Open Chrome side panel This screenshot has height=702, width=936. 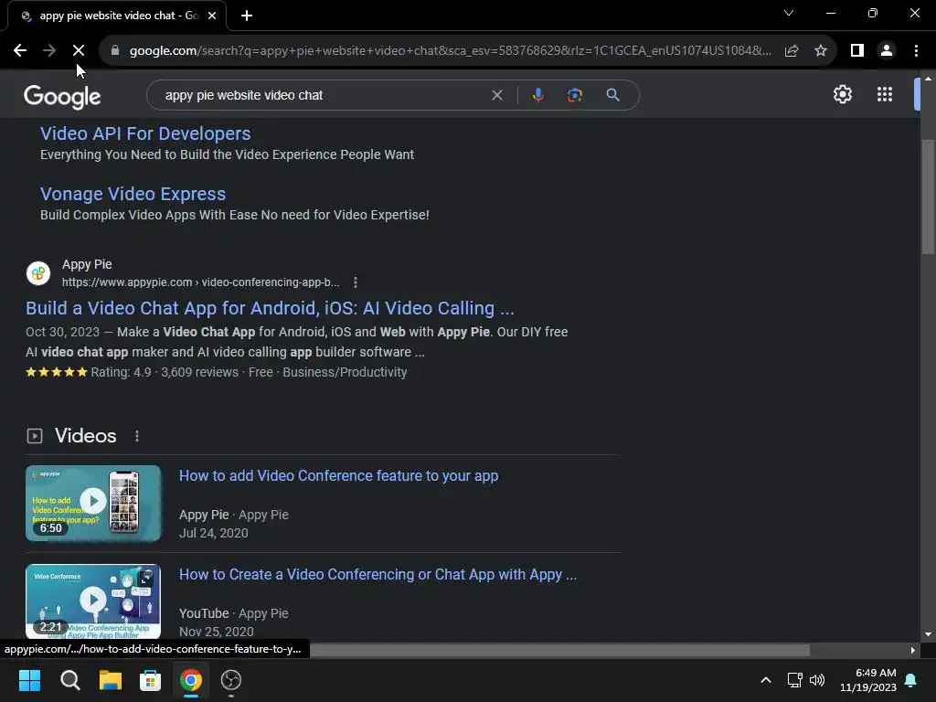tap(857, 51)
